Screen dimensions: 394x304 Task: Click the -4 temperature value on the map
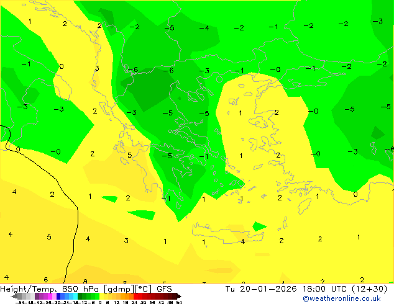pos(204,28)
